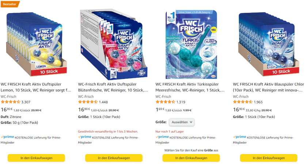This screenshot has width=307, height=164.
Task: Add Blauspüler Chlor to the Einkaufswagen
Action: point(269,158)
